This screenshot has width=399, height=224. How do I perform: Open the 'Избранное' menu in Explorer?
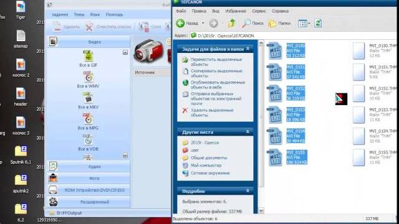(236, 11)
